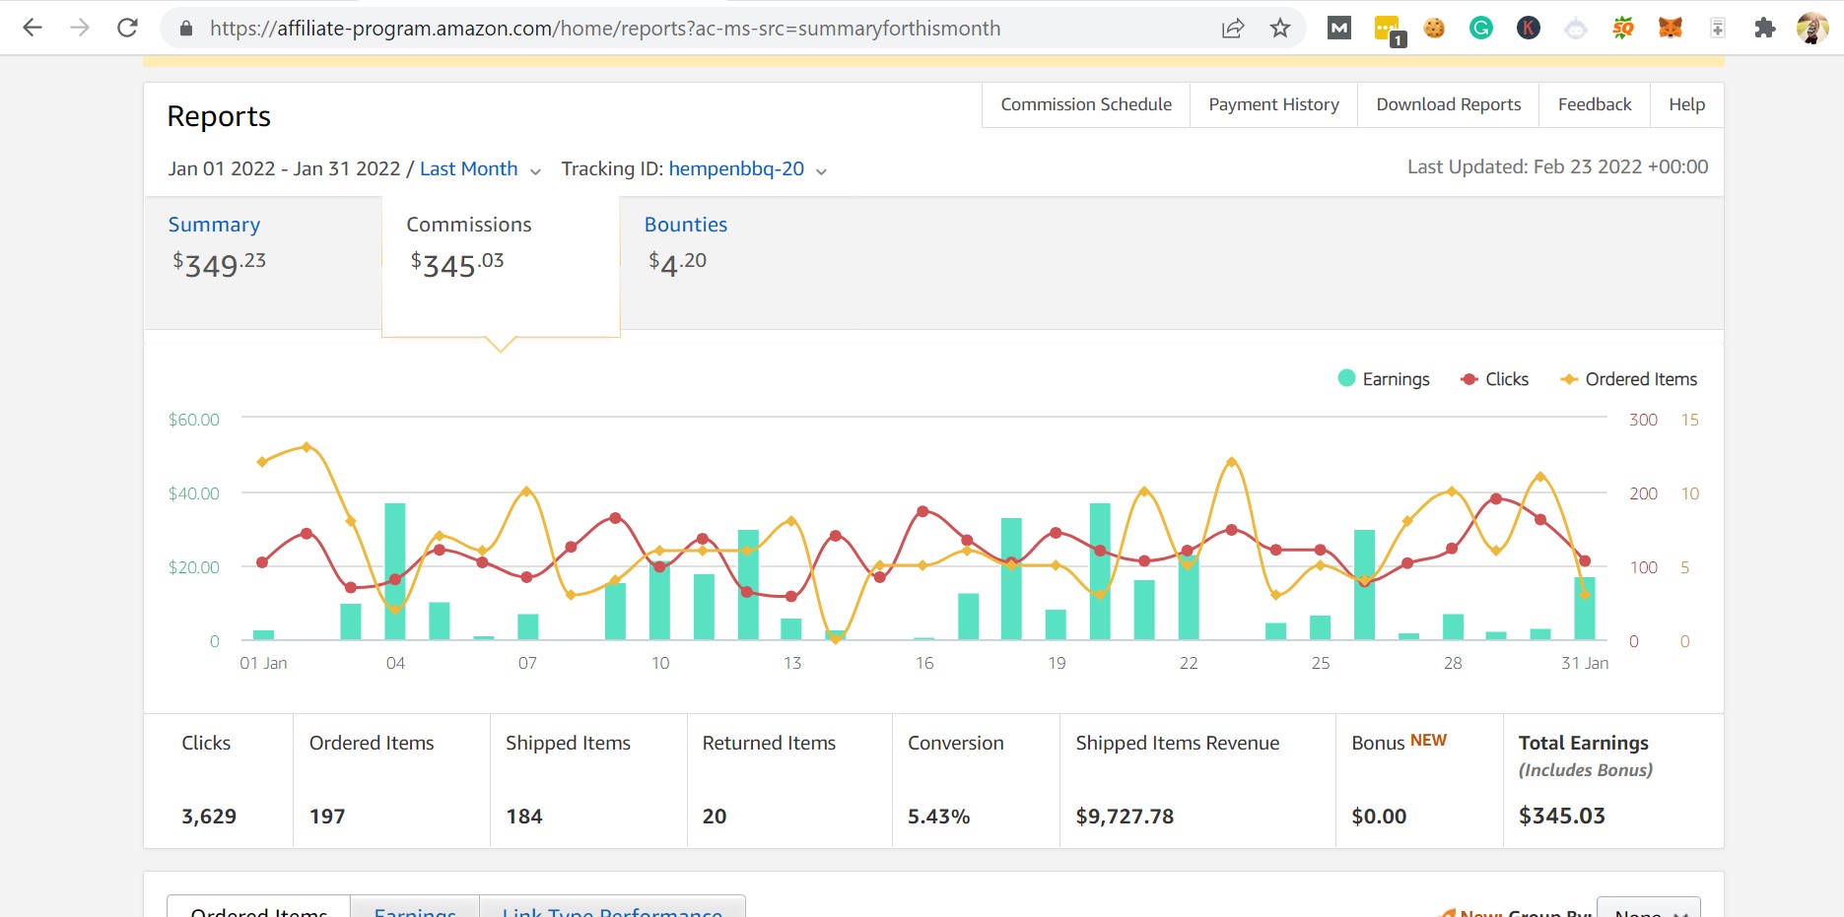1844x917 pixels.
Task: Toggle Clicks series in chart legend
Action: (x=1494, y=379)
